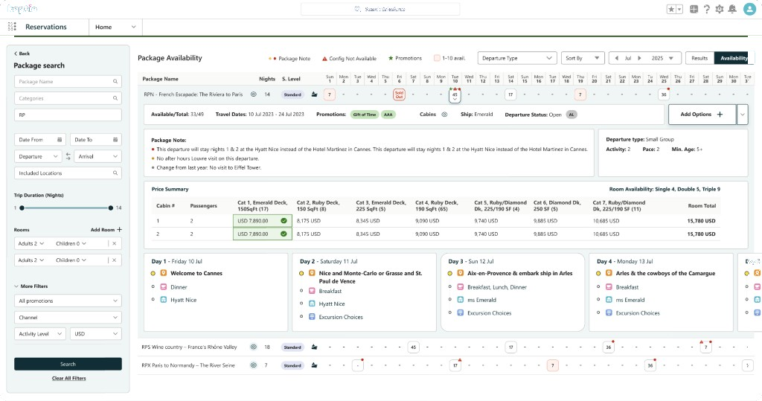Toggle Cabins eye icon
This screenshot has width=762, height=401.
(444, 115)
